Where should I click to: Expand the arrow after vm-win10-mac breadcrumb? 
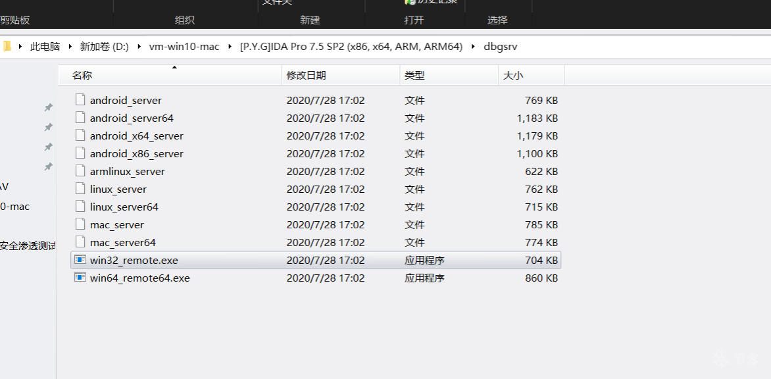(230, 47)
